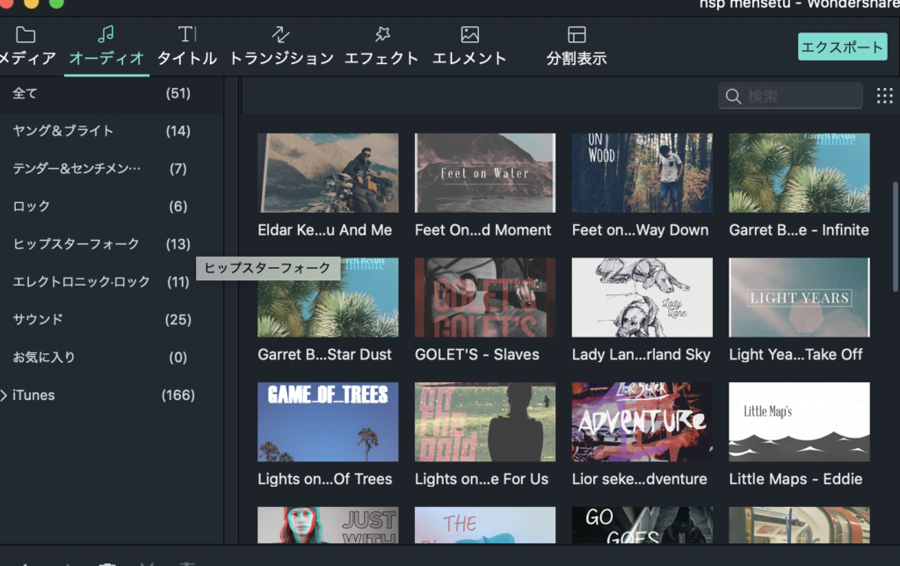The width and height of the screenshot is (900, 566).
Task: Click the Garret B...Star Dust thumbnail
Action: coord(328,297)
